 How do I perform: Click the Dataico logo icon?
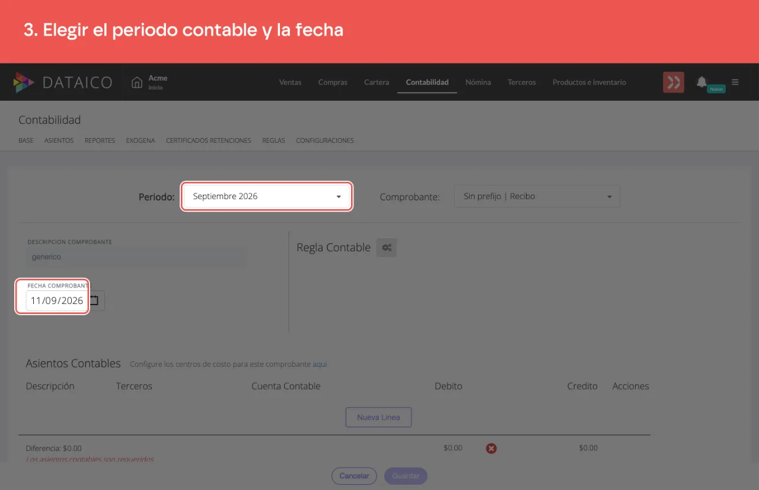pyautogui.click(x=24, y=82)
